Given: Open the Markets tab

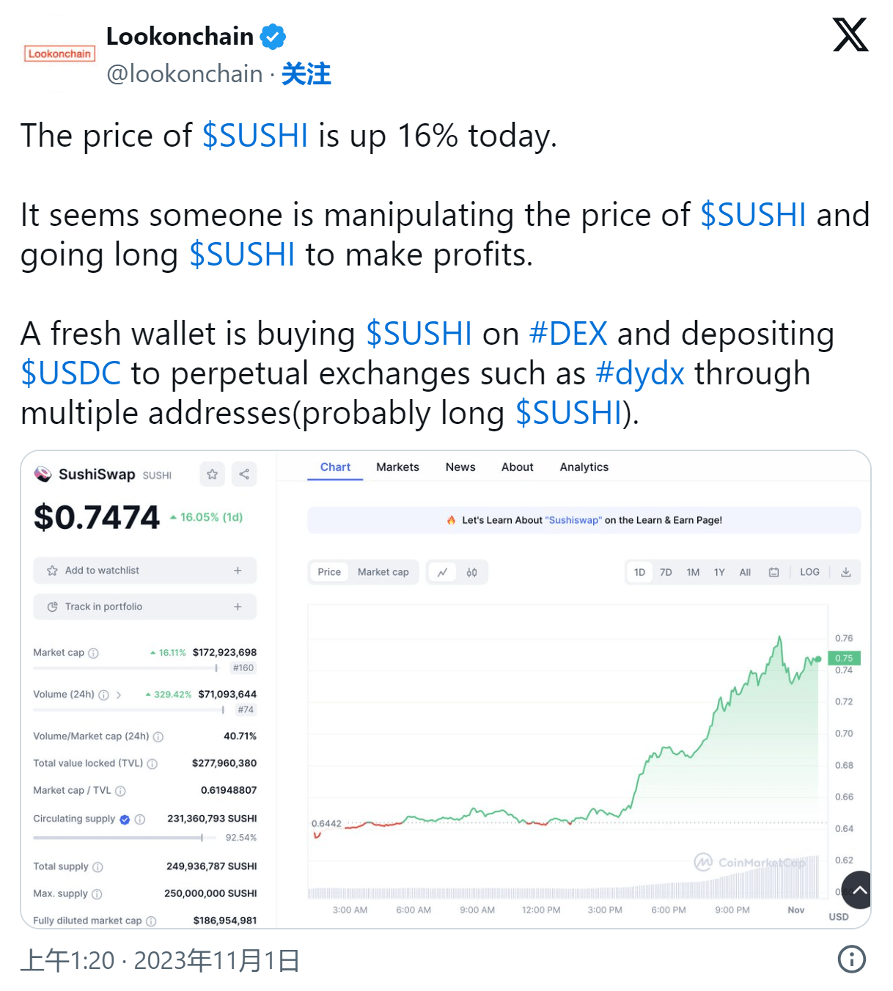Looking at the screenshot, I should click(x=397, y=467).
